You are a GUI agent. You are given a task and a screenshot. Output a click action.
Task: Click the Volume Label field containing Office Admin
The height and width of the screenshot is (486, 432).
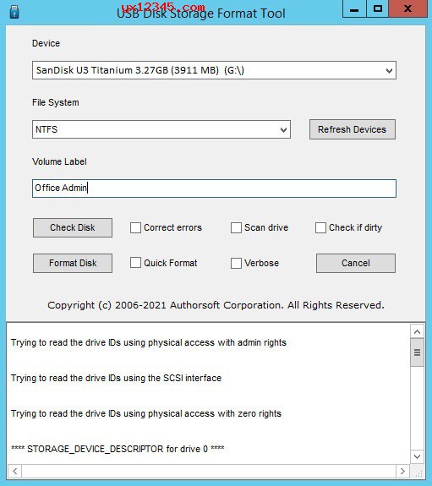(x=214, y=188)
